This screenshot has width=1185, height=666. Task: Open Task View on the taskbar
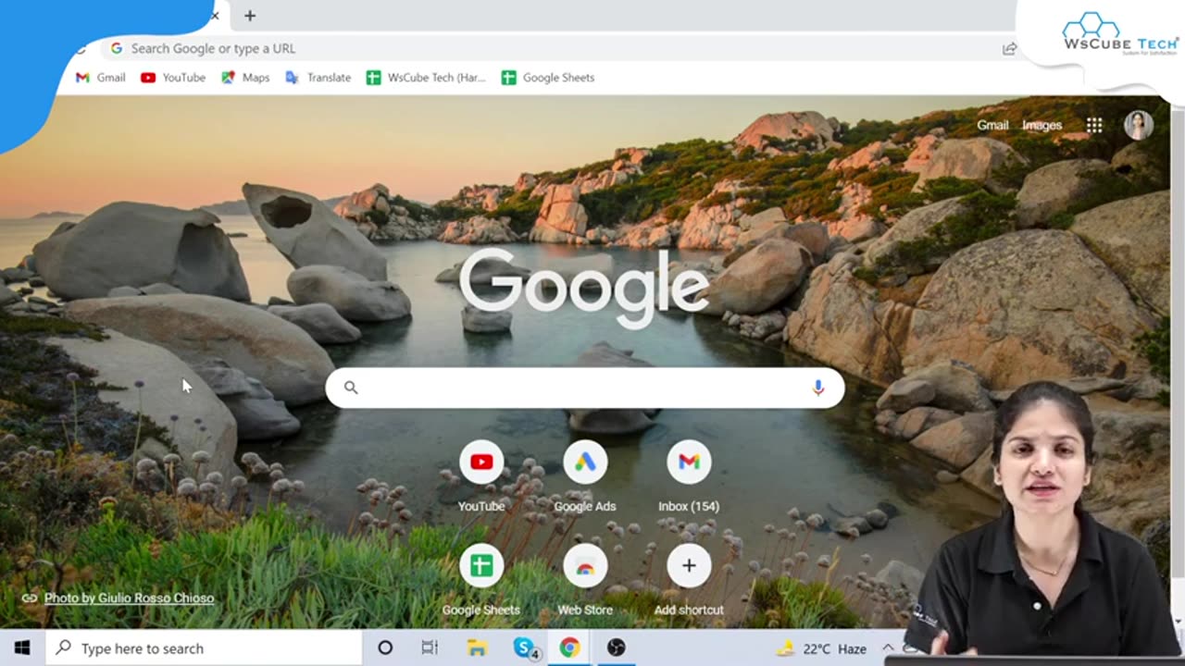pos(430,648)
